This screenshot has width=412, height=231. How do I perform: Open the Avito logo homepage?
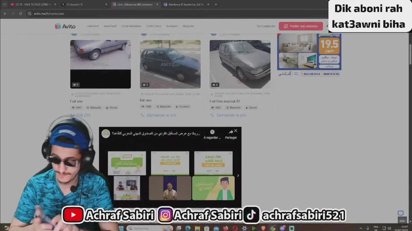pyautogui.click(x=65, y=26)
